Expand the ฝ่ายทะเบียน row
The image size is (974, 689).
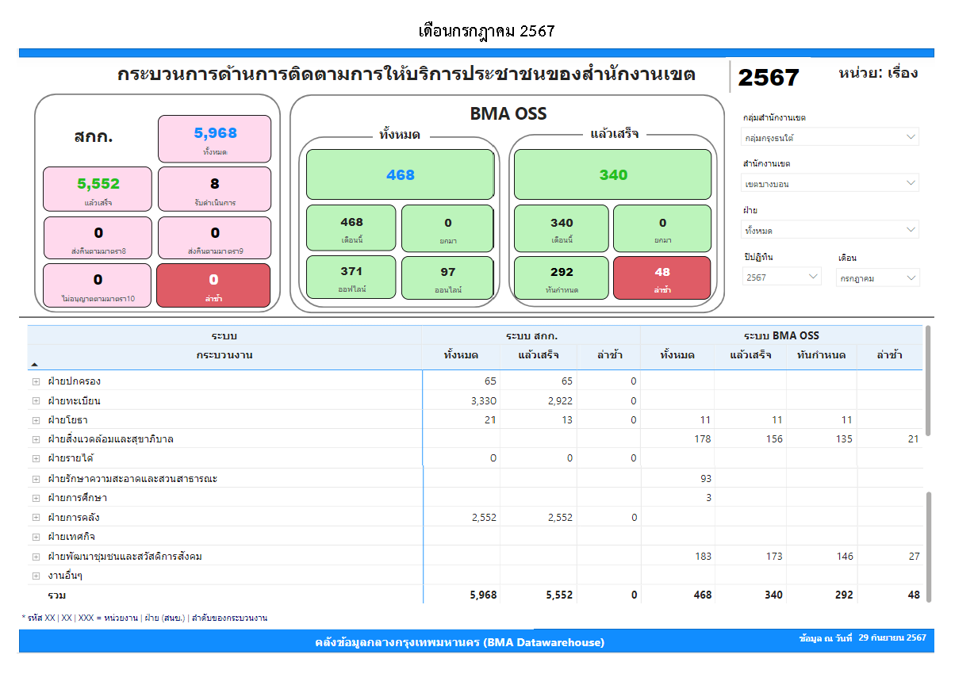coord(36,400)
